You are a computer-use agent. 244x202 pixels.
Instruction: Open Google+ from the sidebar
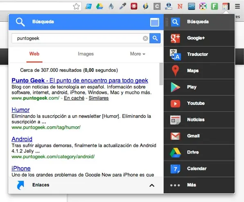(199, 38)
